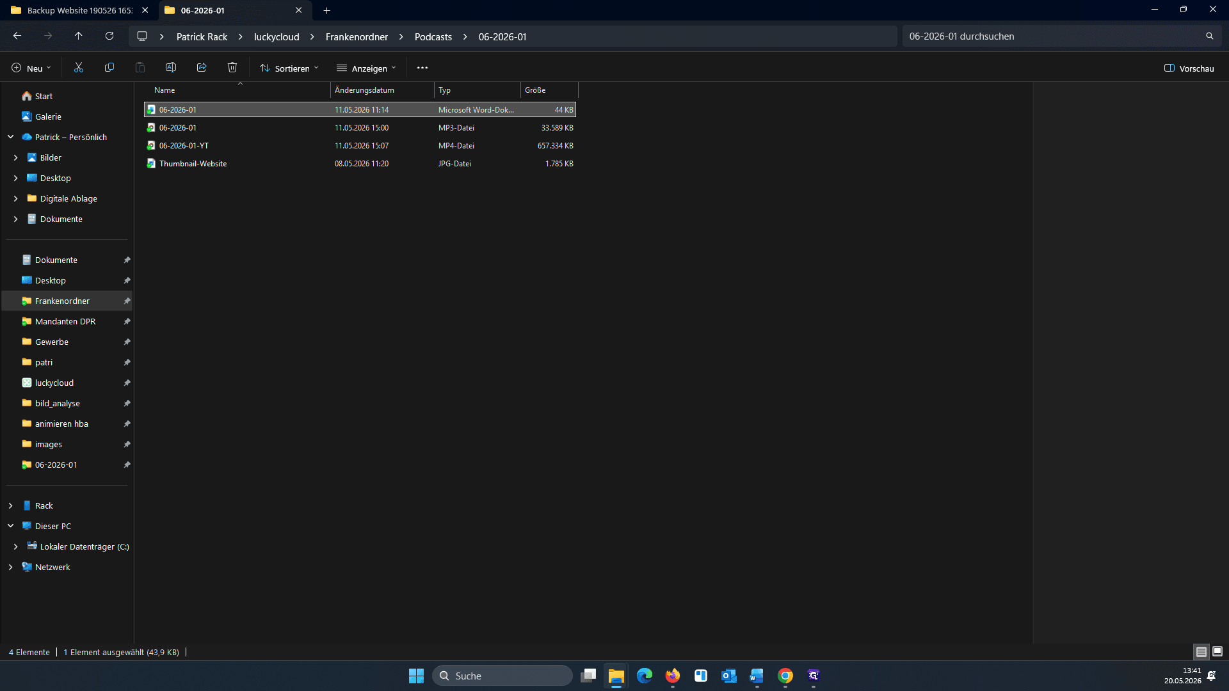Go back with the left arrow

(17, 36)
